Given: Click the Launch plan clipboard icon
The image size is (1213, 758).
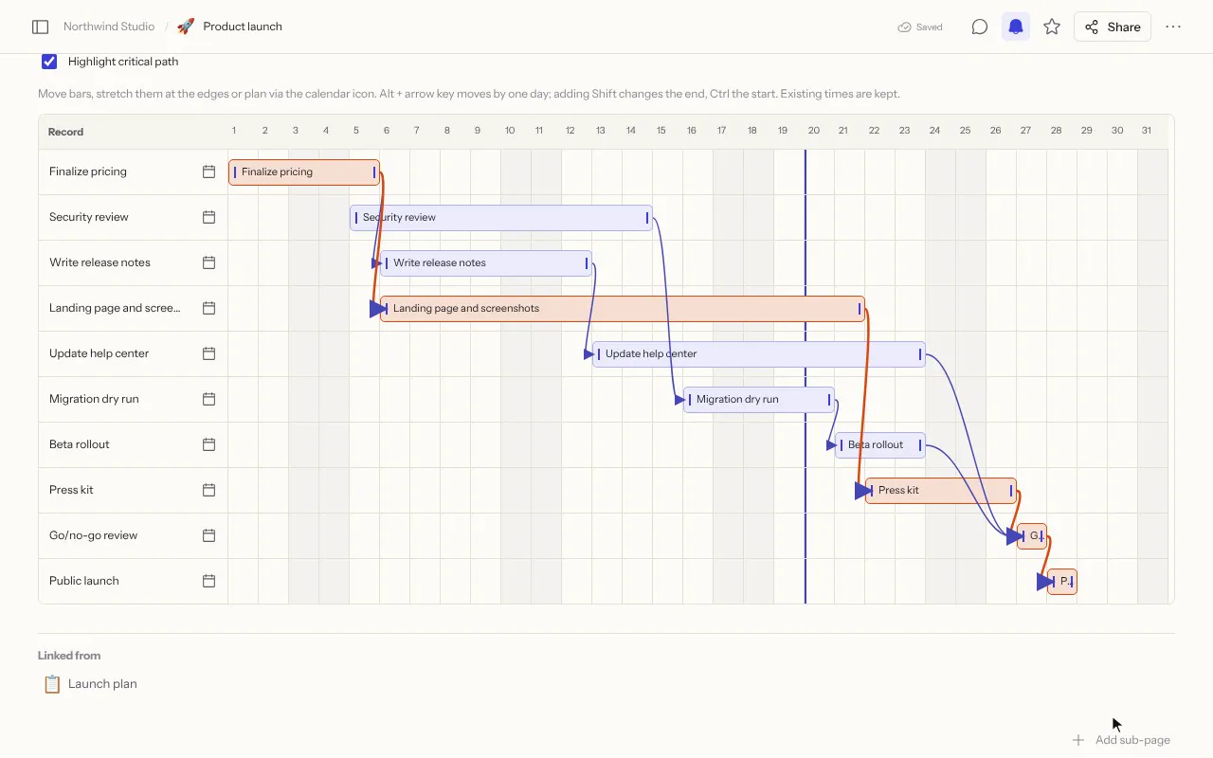Looking at the screenshot, I should (52, 684).
